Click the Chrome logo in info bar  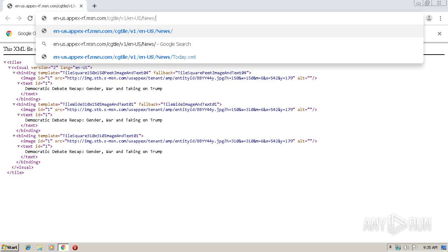[9, 34]
